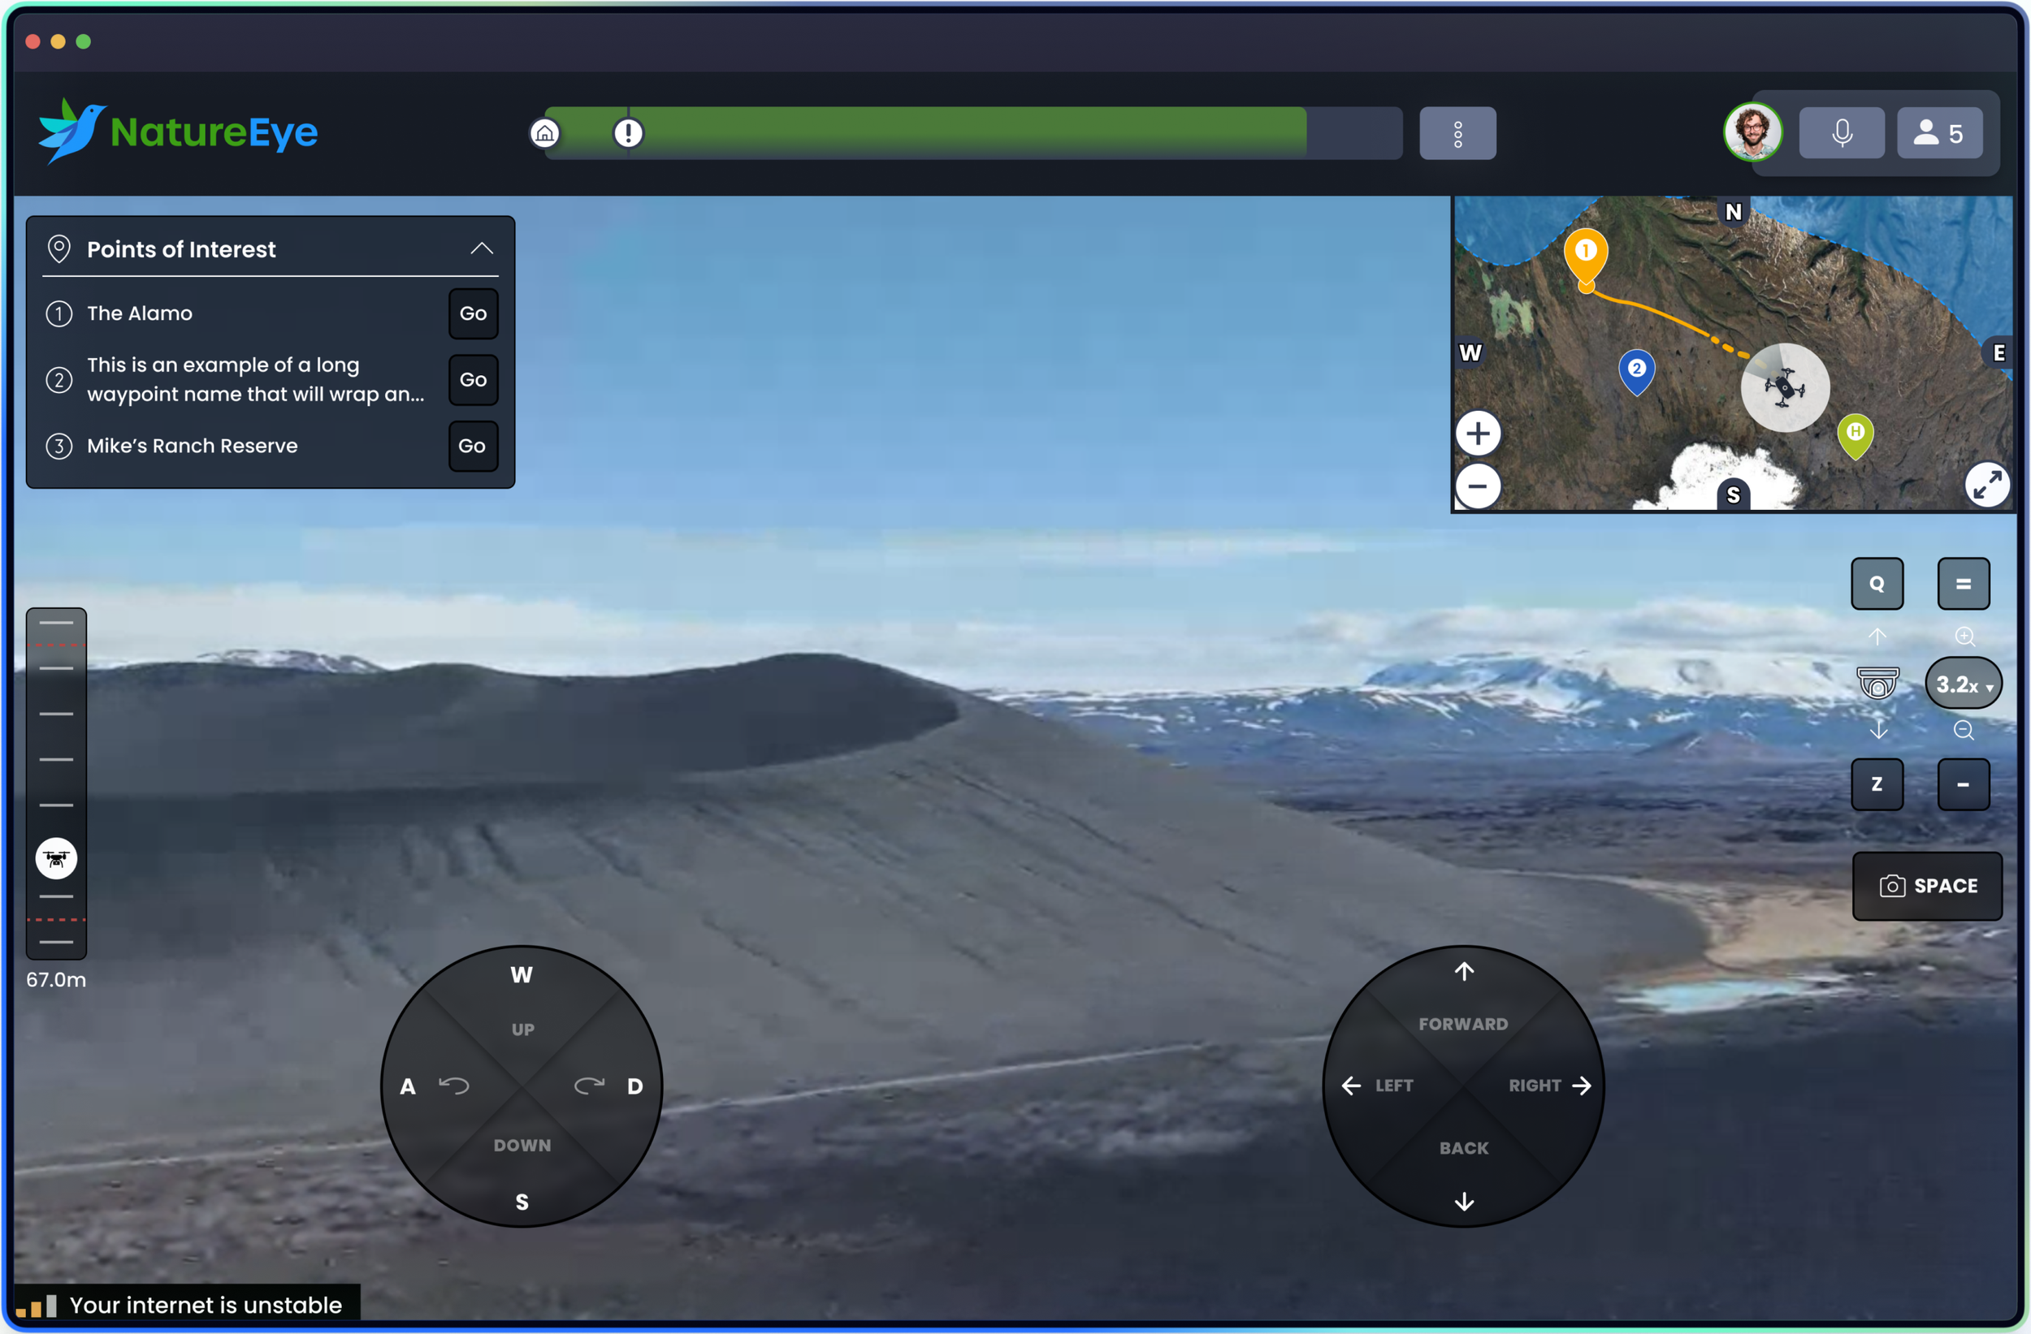Open the 3.2x zoom level dropdown
The height and width of the screenshot is (1334, 2031).
point(1963,684)
